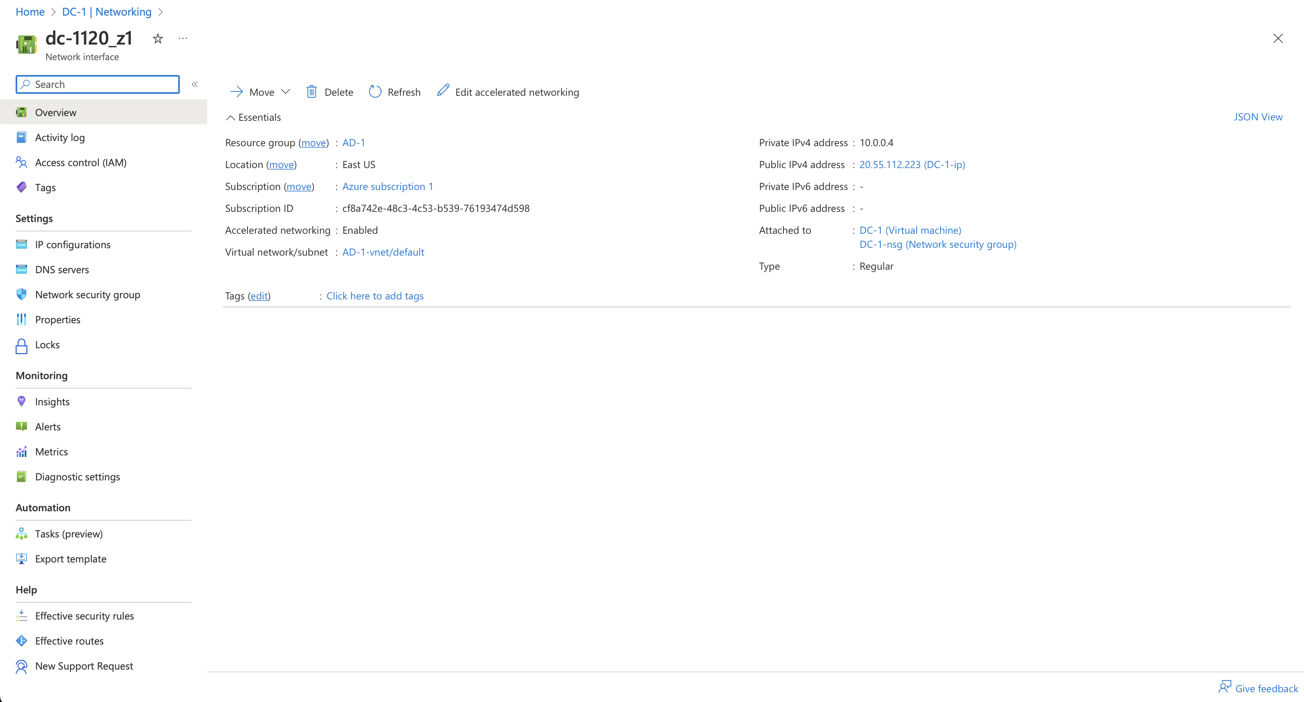Open AD-1-vnet/default subnet link
The width and height of the screenshot is (1304, 702).
point(383,252)
